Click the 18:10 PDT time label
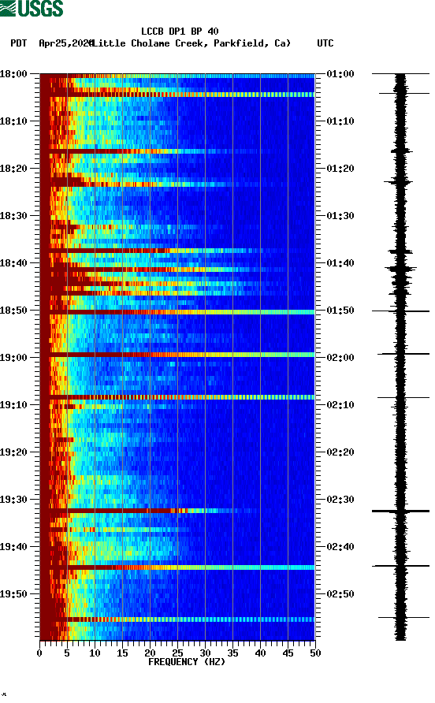435x703 pixels. click(13, 121)
